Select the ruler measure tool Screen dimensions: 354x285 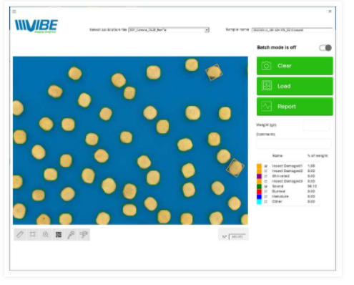click(x=20, y=234)
